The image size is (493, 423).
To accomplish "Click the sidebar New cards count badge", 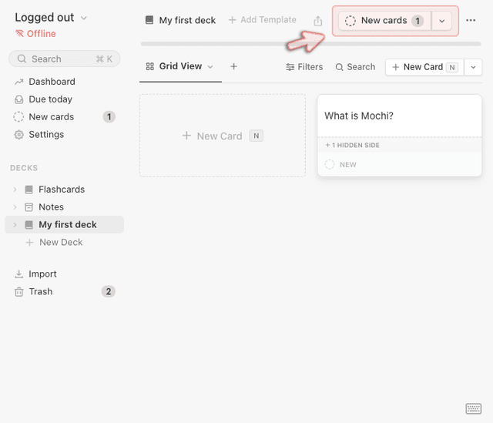I will tap(109, 117).
